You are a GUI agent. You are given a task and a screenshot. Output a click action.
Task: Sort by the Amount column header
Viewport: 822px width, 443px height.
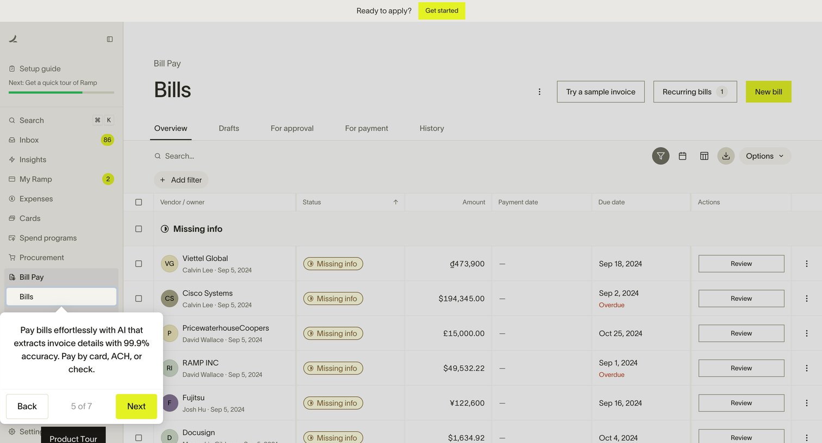(474, 202)
